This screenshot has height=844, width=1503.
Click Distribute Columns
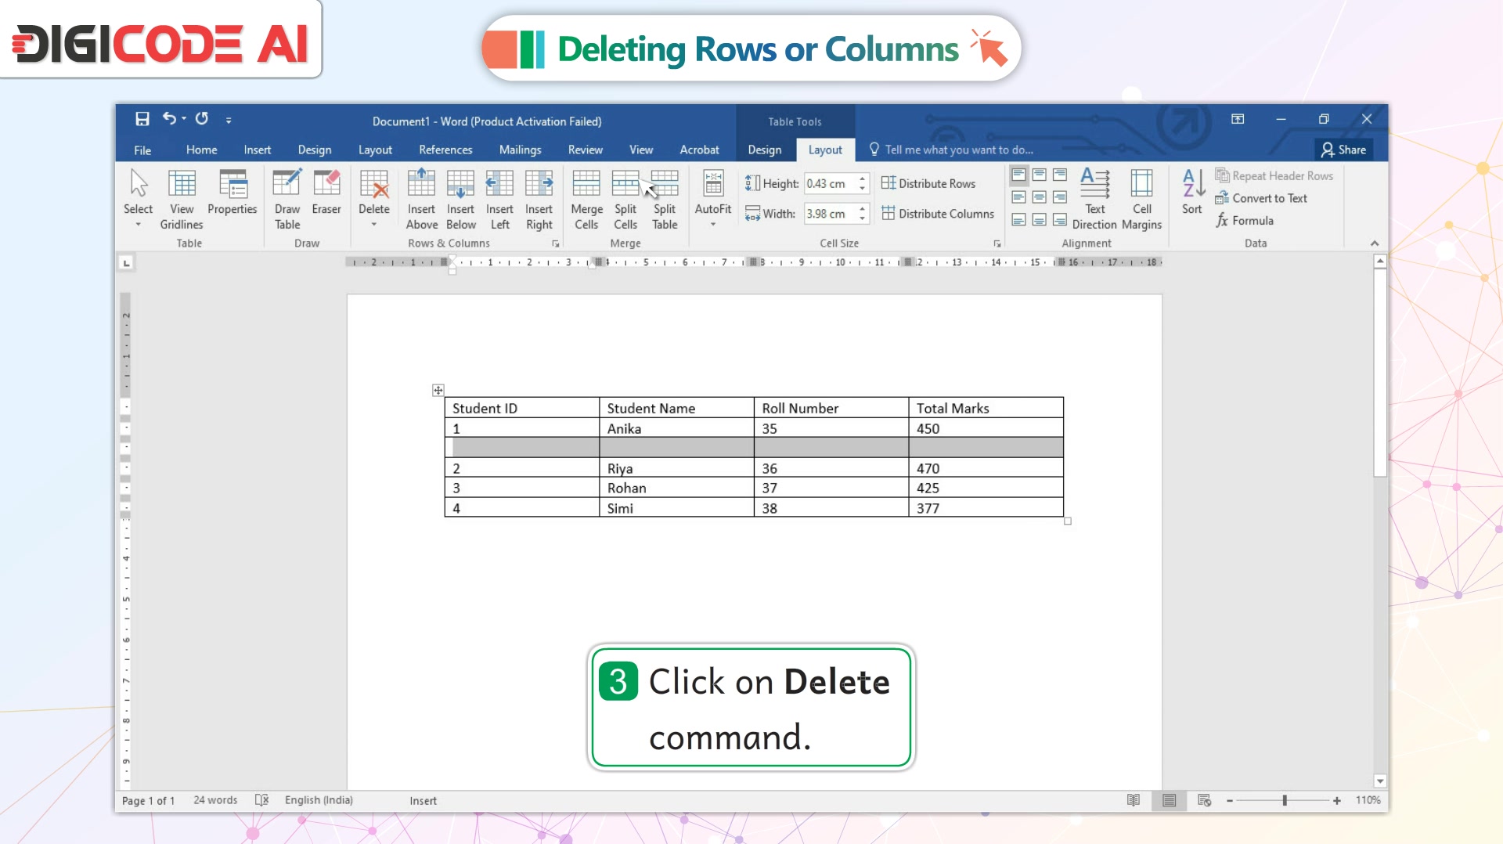938,213
